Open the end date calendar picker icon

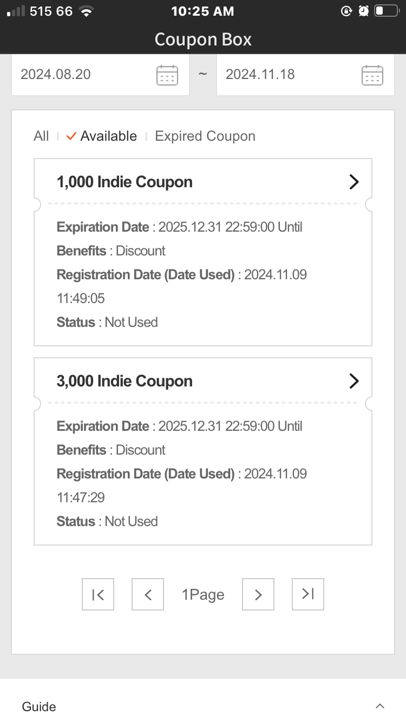tap(372, 75)
